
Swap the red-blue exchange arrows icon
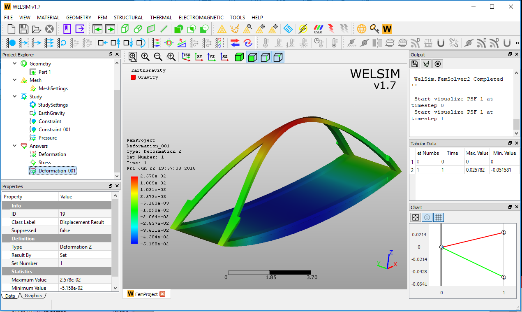[235, 42]
